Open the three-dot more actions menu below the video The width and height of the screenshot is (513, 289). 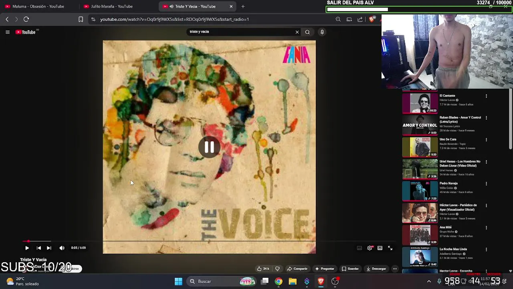coord(395,269)
